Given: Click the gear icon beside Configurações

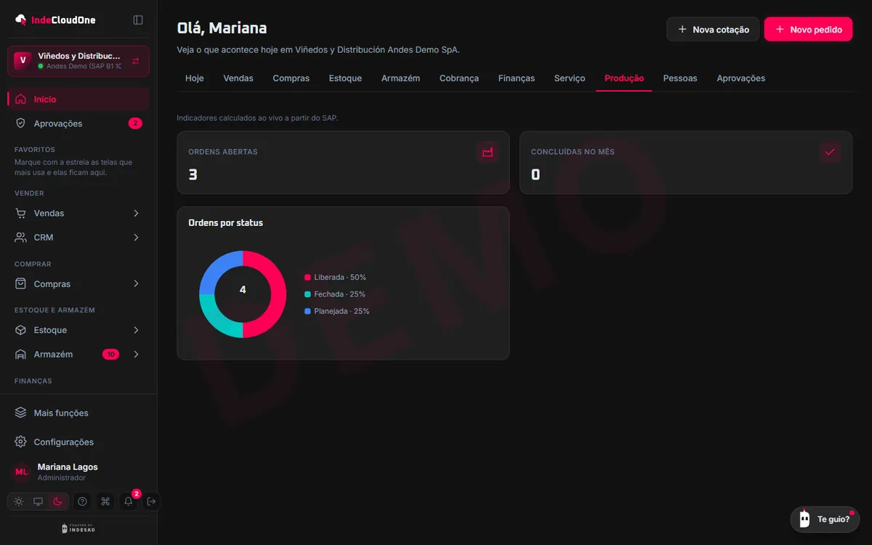Looking at the screenshot, I should [x=21, y=442].
